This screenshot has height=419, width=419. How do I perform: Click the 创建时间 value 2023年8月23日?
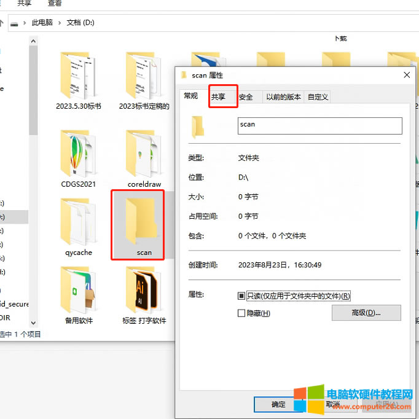[280, 265]
